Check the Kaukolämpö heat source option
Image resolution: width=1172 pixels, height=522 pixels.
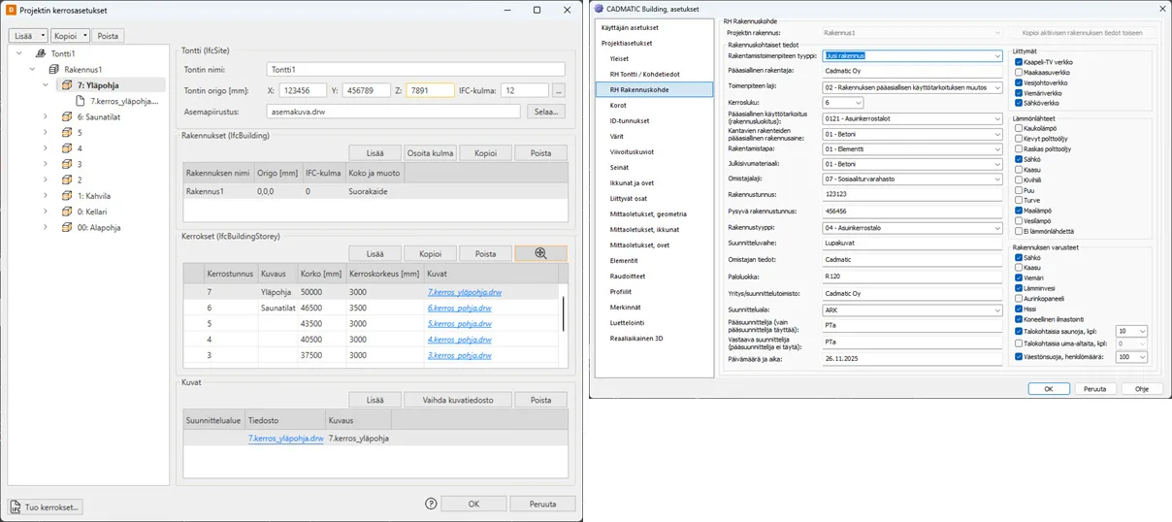tap(1018, 128)
